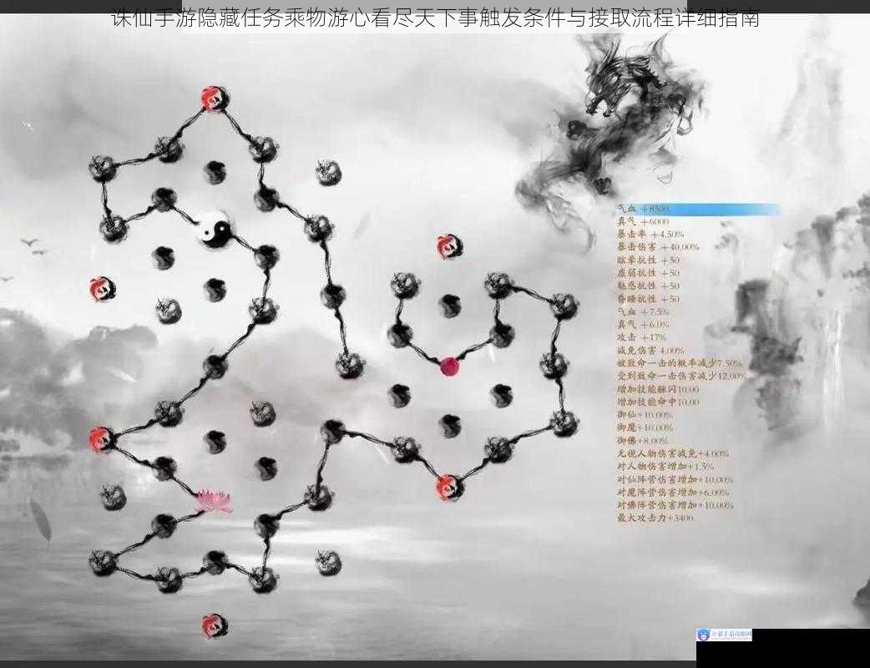Select the 暴击率 +4.50% entry

tap(650, 234)
